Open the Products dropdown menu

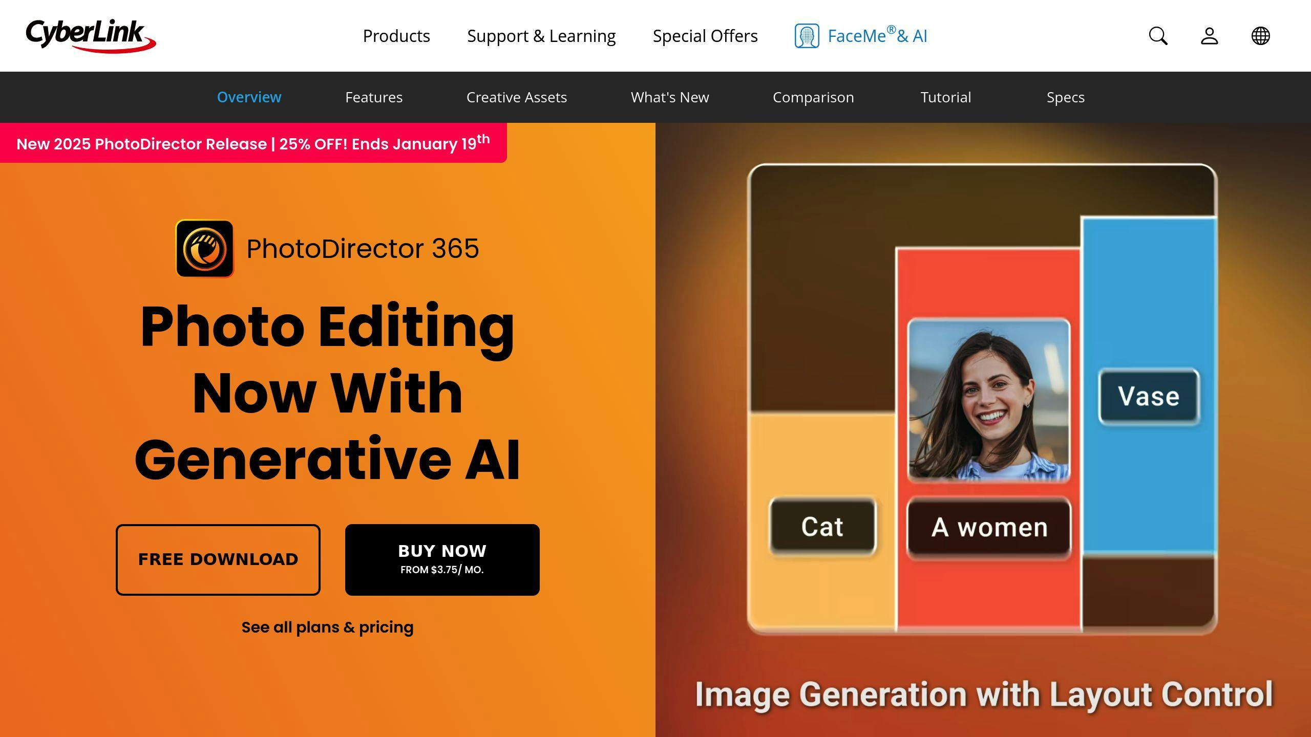pos(396,35)
